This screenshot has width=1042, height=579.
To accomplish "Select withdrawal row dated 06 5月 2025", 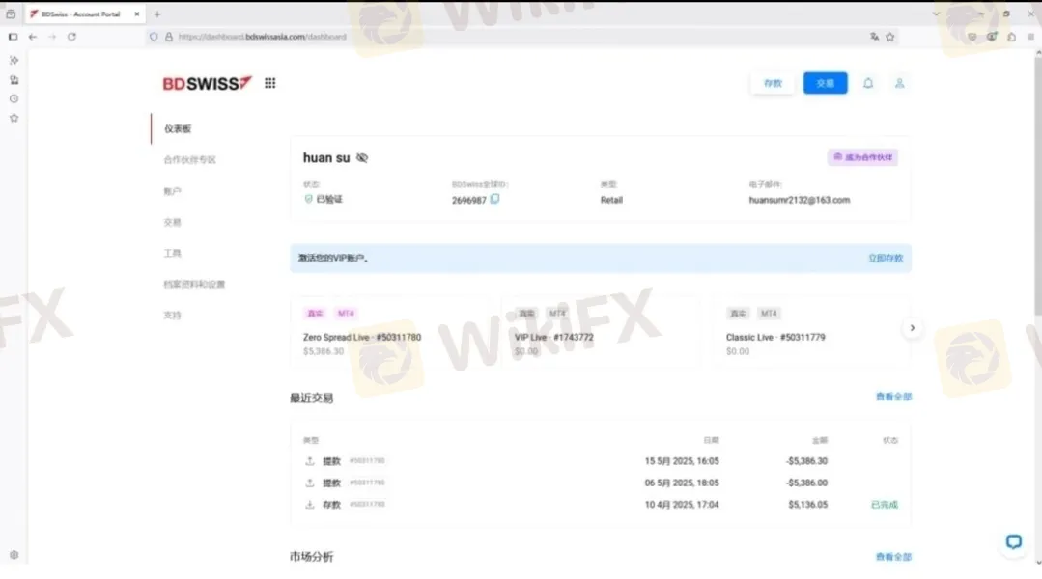I will pos(601,482).
